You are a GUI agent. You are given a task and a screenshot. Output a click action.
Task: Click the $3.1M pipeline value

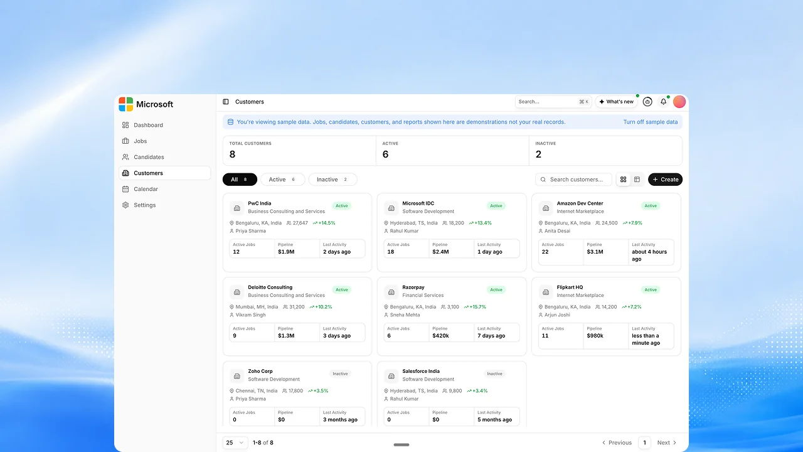click(595, 252)
